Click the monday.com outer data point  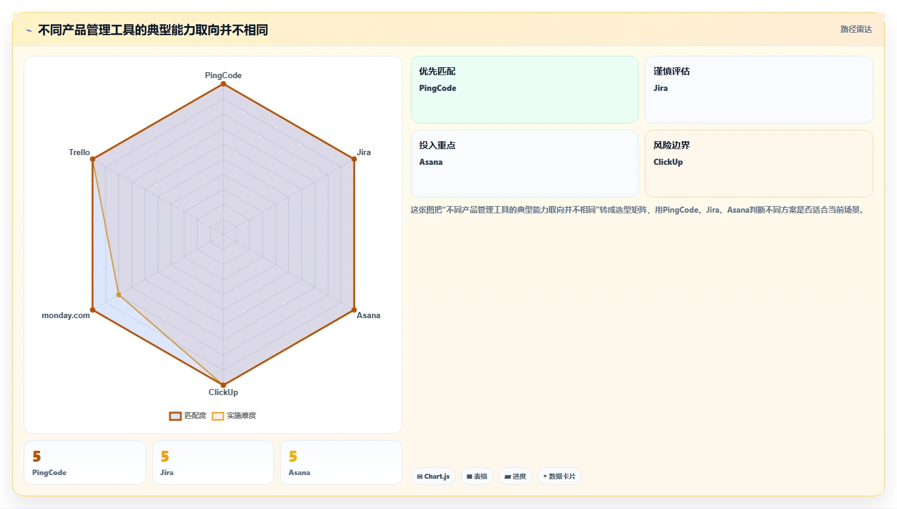pos(93,310)
